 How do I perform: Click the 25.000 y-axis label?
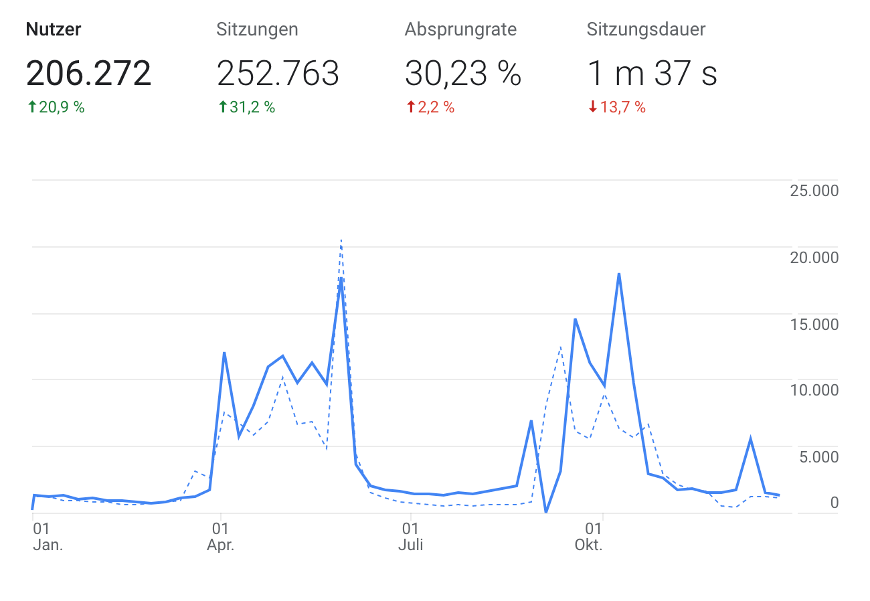(814, 191)
